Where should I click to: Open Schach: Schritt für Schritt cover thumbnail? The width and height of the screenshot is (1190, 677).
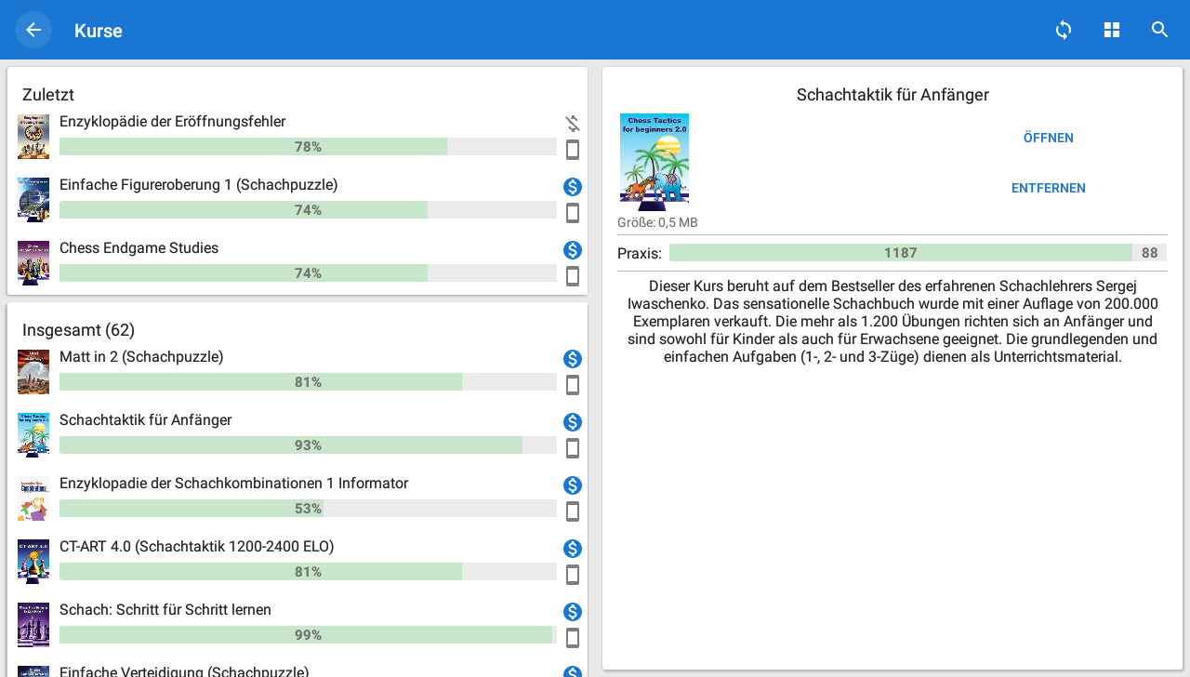coord(33,625)
